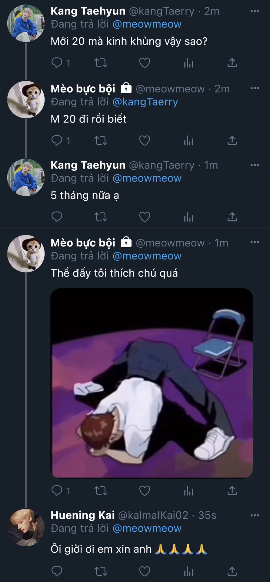Viewport: 270px width, 582px height.
Task: Like the '5 tháng nữa ạ' tweet
Action: (145, 217)
